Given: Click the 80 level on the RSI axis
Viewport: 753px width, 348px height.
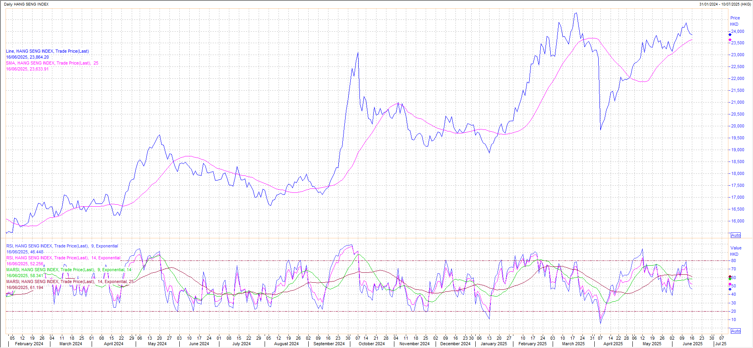Looking at the screenshot, I should (x=734, y=261).
